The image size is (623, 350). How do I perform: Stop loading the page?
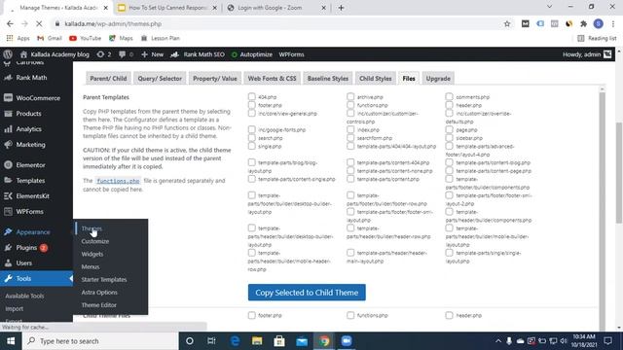coord(39,23)
